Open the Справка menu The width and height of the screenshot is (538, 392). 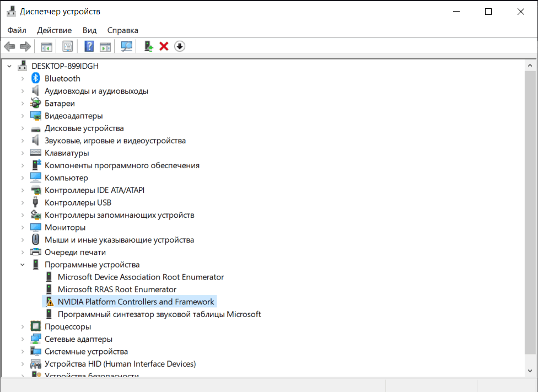pos(123,30)
